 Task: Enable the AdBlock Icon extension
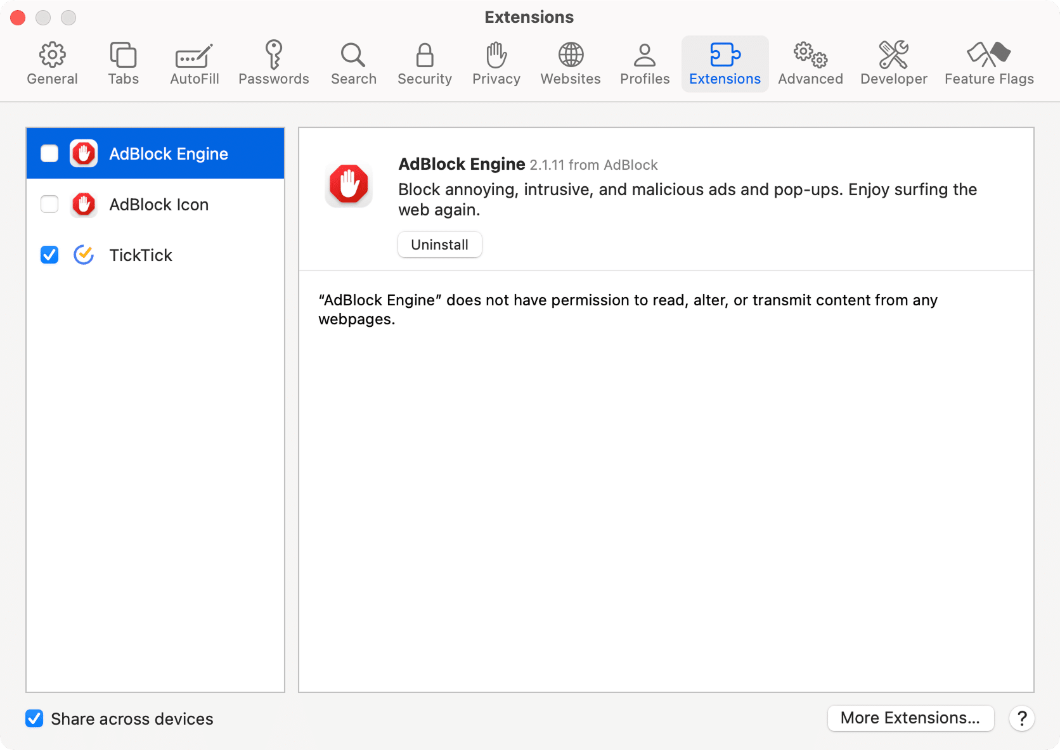49,204
